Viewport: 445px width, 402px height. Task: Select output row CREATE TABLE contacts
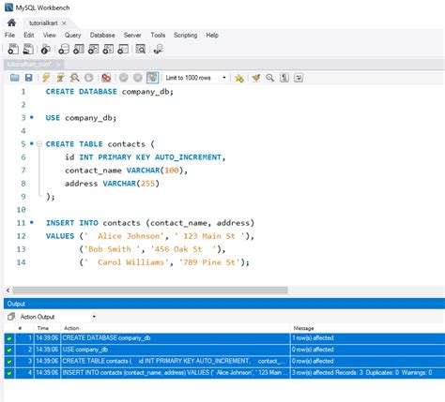(224, 361)
